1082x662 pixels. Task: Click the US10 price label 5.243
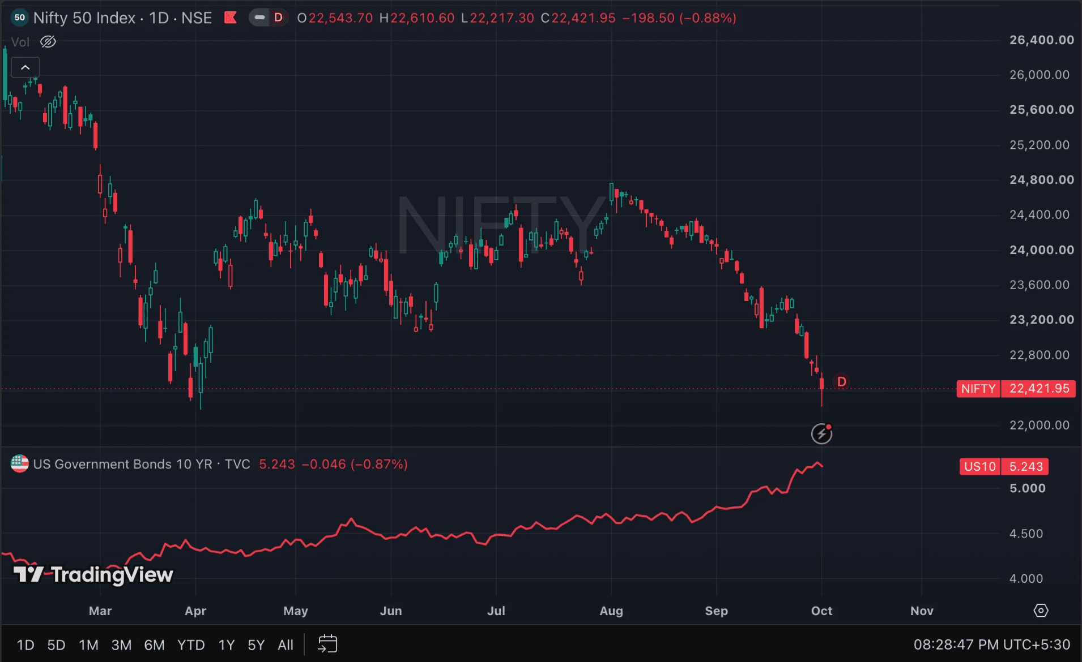point(1003,466)
